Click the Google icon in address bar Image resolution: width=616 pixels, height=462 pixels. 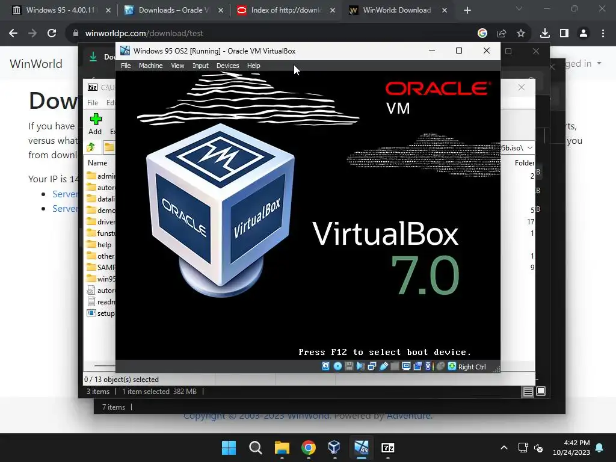coord(482,34)
